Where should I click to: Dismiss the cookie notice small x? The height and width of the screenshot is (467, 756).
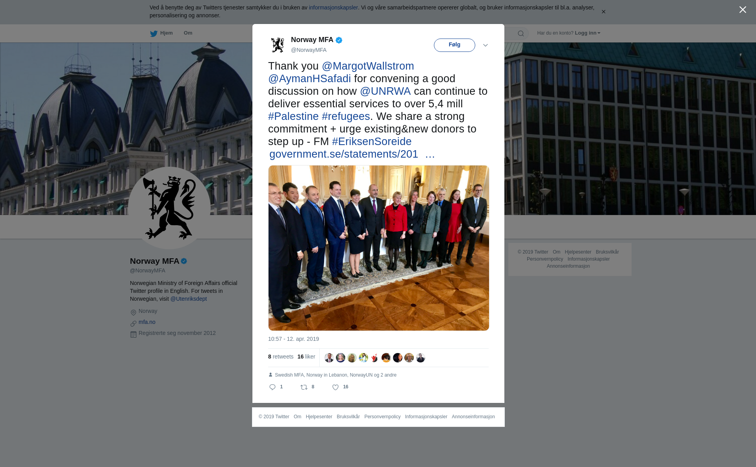point(603,12)
